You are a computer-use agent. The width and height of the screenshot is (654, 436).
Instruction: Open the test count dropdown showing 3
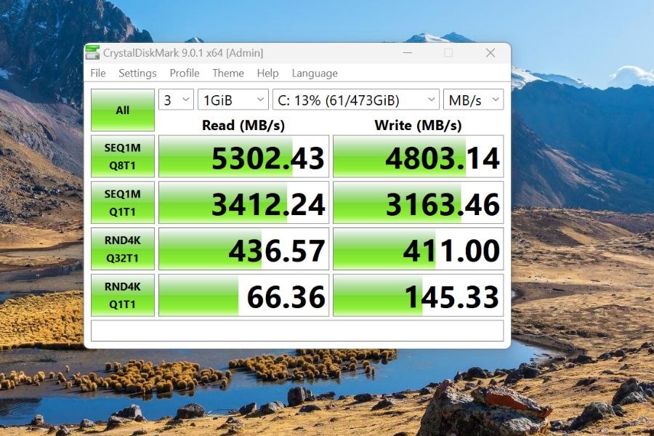coord(174,100)
